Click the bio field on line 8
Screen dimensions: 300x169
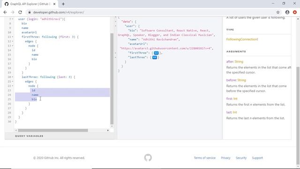point(24,23)
